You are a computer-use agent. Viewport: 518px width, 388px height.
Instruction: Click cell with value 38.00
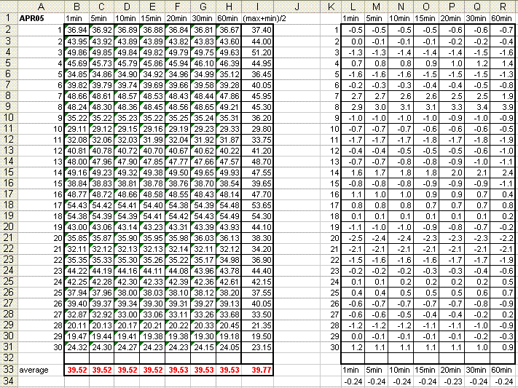pos(127,293)
